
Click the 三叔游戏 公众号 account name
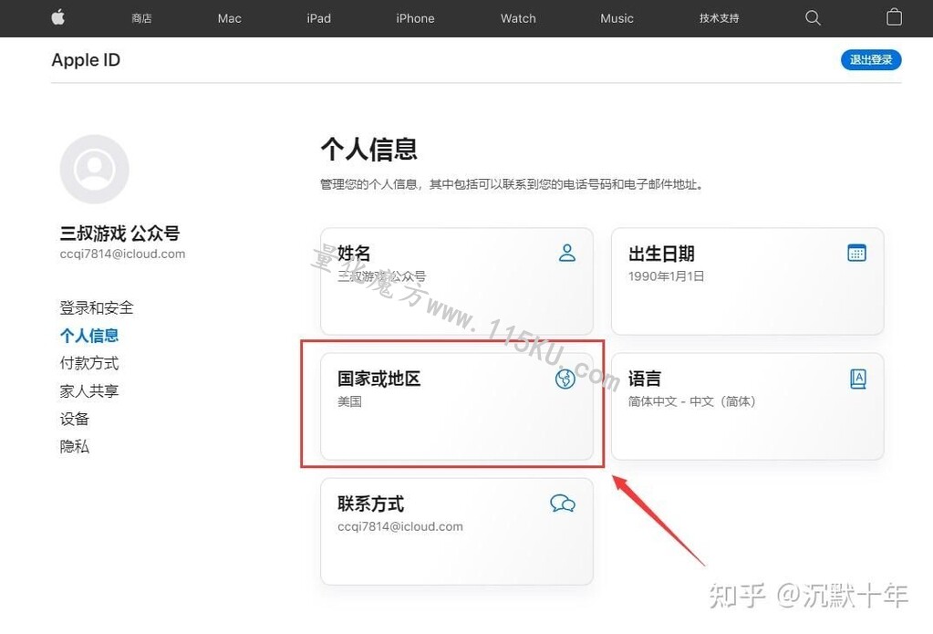[119, 233]
